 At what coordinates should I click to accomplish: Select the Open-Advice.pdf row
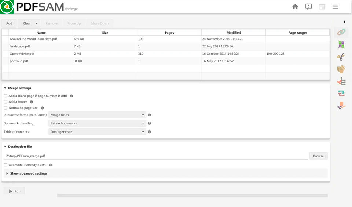[x=166, y=54]
